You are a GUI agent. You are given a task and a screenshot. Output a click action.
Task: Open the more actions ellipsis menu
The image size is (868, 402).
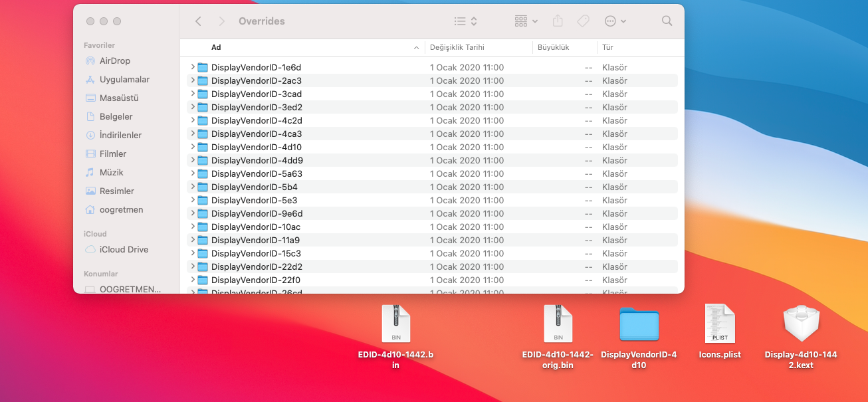click(615, 21)
